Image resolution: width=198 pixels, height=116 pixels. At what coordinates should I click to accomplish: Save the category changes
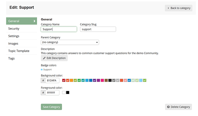click(x=51, y=107)
